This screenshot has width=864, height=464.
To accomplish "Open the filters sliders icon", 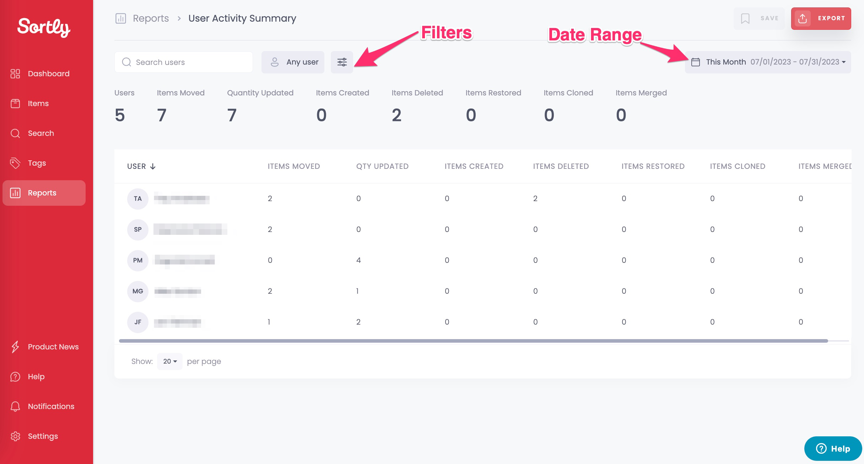I will (x=342, y=62).
